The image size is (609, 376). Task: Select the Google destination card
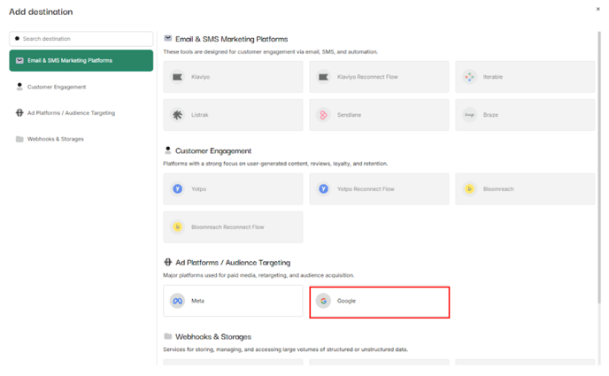coord(380,301)
